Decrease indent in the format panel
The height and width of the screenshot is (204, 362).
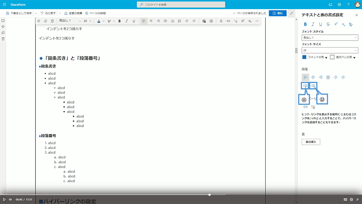click(x=343, y=78)
